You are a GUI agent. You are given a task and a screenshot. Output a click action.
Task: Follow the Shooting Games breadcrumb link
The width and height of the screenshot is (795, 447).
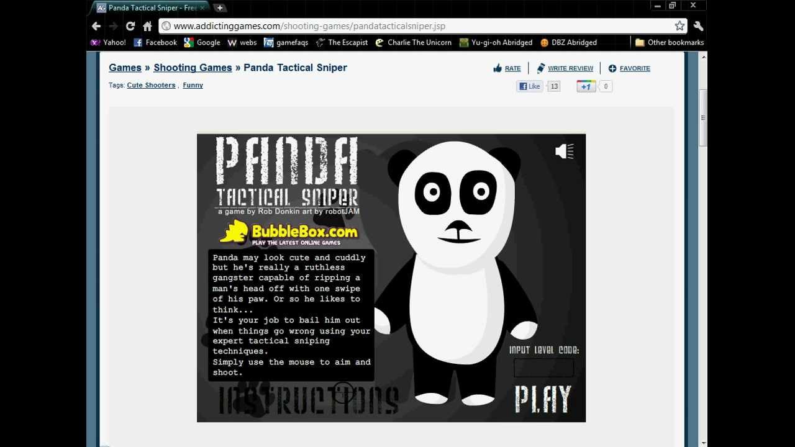[x=193, y=68]
